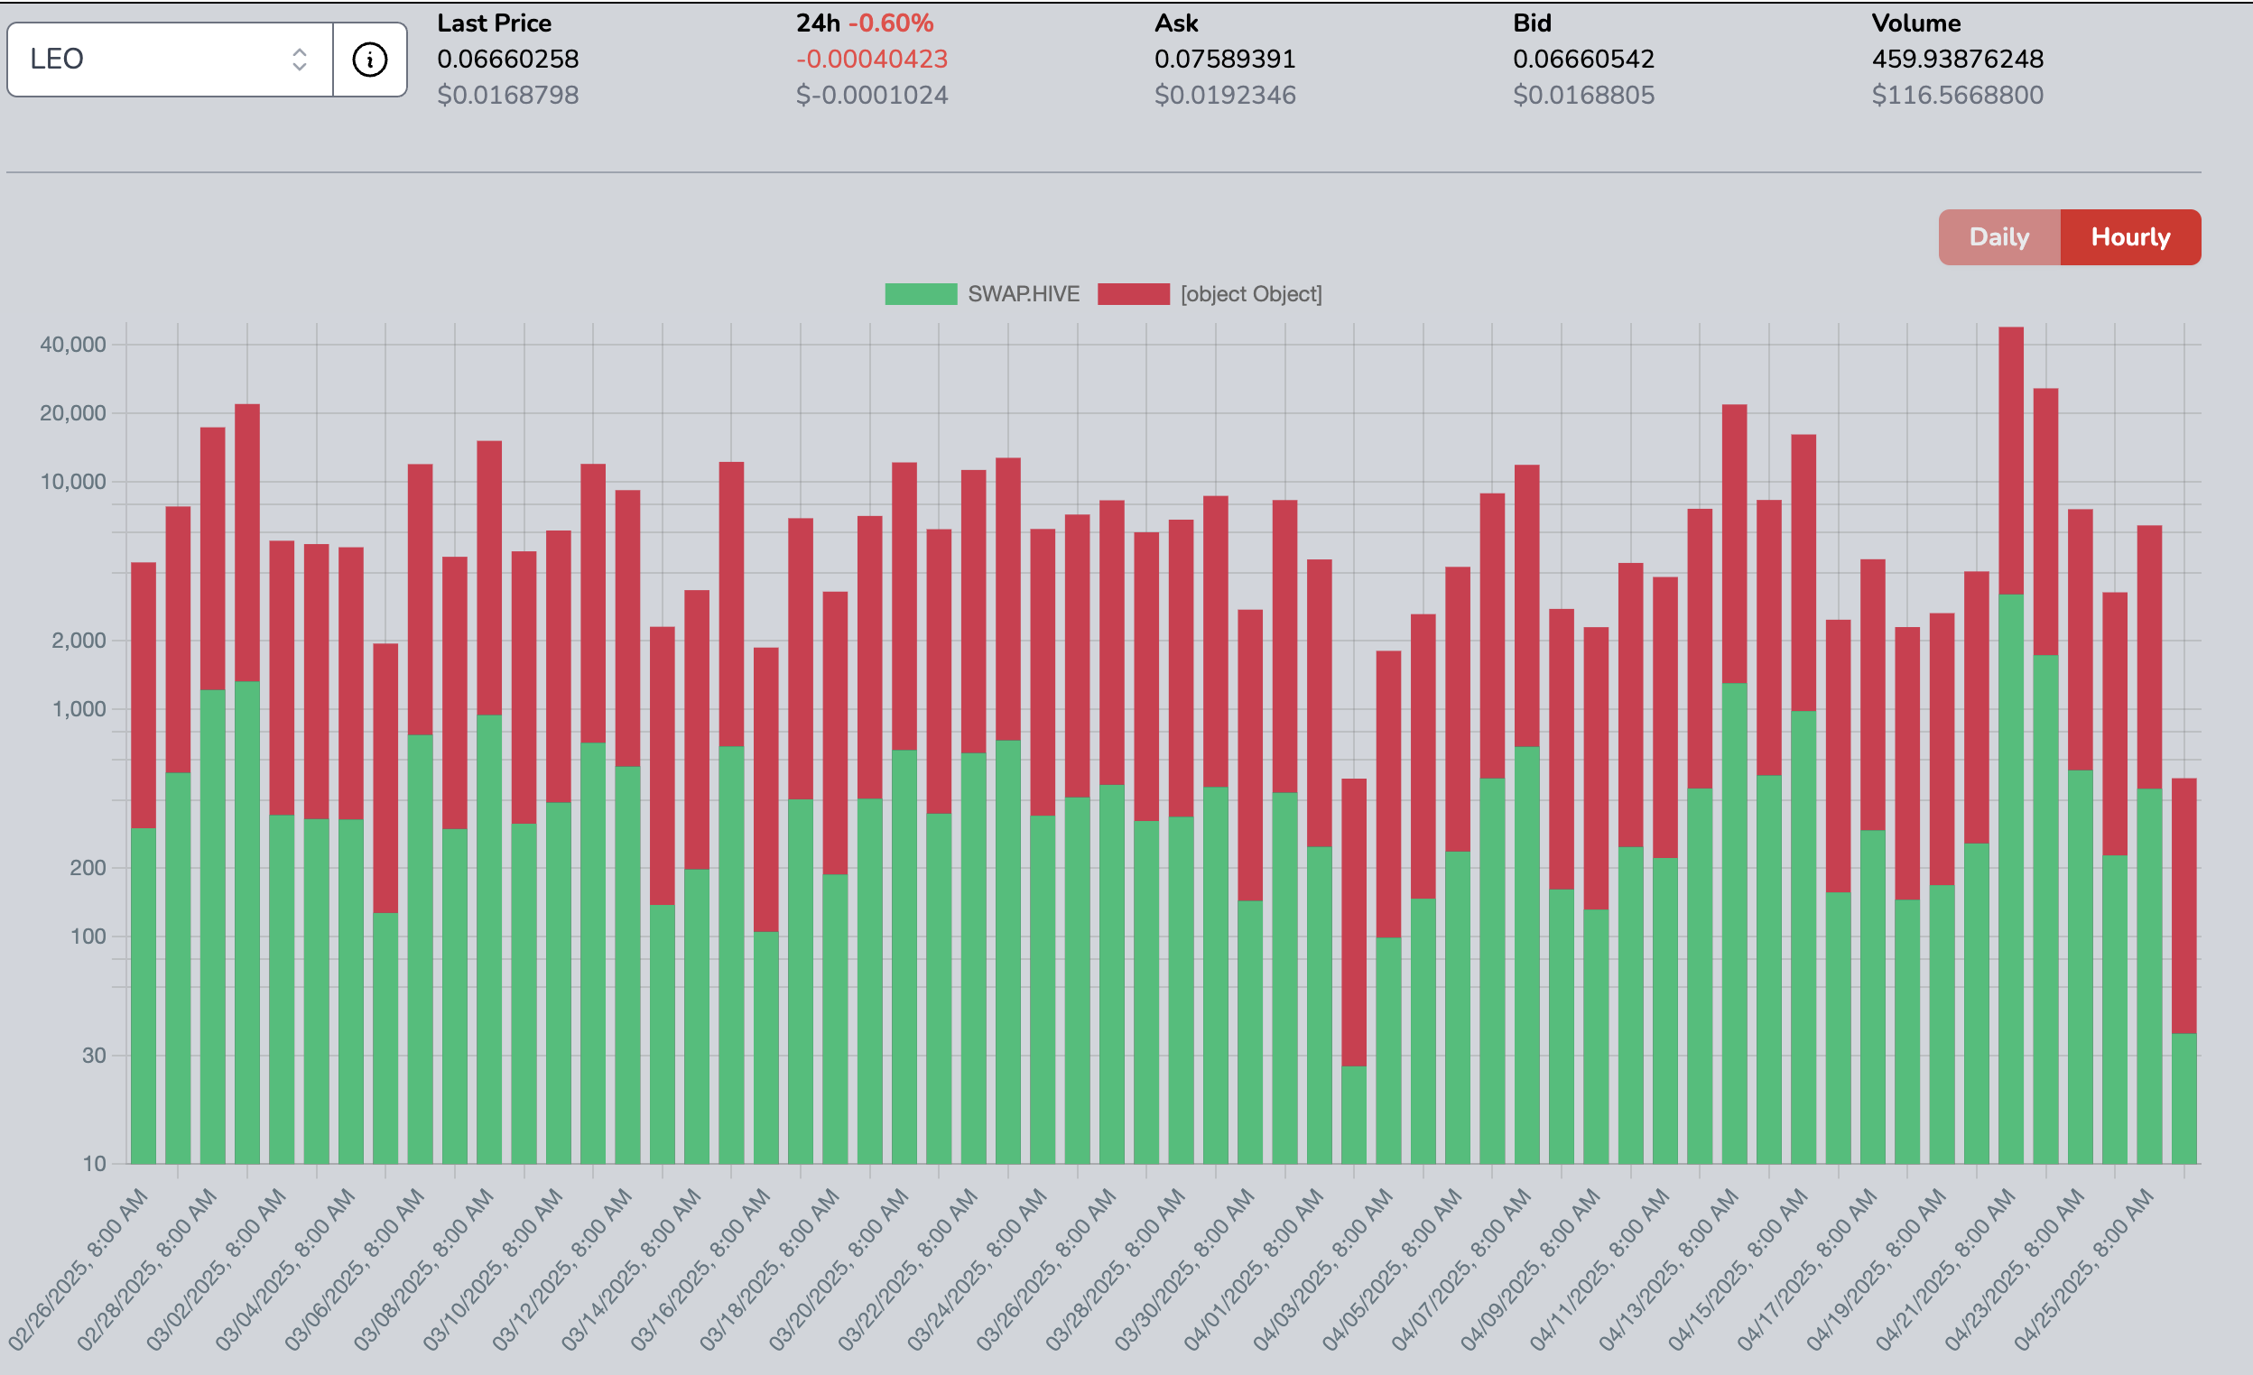Click the Volume value 459.93876248
2253x1375 pixels.
(1957, 59)
